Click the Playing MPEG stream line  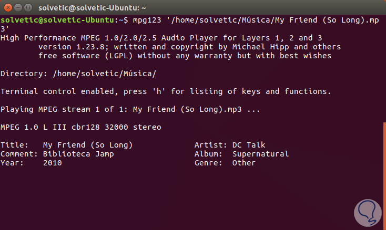coord(130,109)
